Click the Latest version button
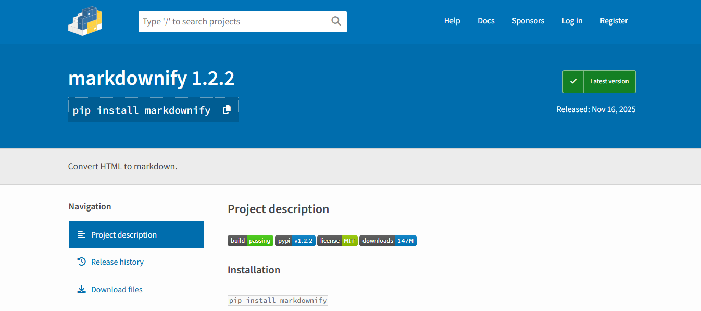Image resolution: width=701 pixels, height=311 pixels. [x=609, y=82]
